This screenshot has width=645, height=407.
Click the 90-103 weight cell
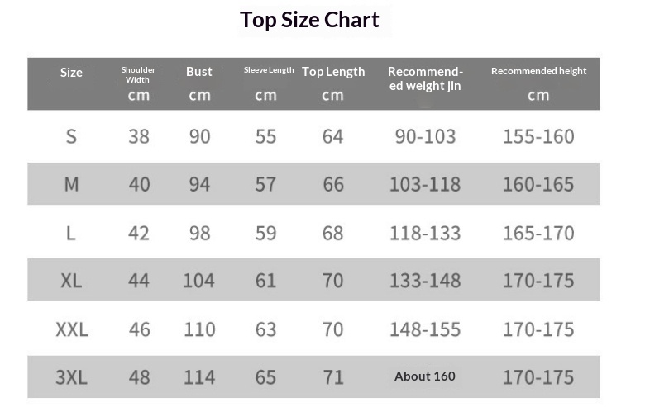tap(425, 136)
